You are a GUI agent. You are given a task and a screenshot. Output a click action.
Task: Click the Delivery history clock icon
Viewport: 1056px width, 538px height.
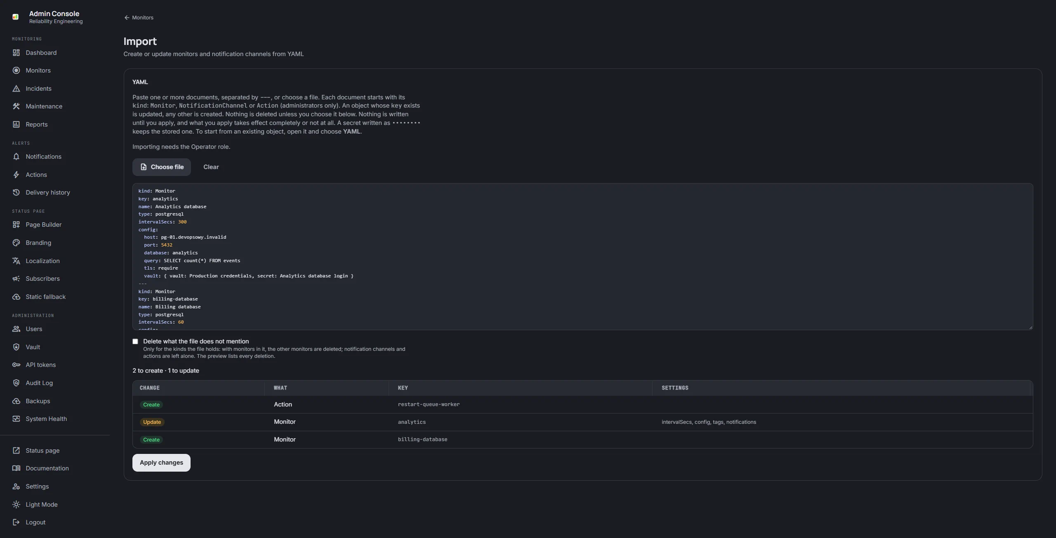point(16,193)
